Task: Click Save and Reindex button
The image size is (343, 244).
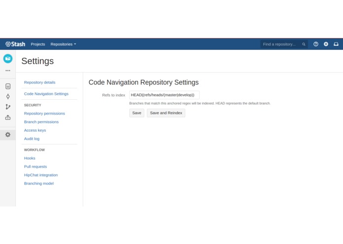Action: pos(166,113)
